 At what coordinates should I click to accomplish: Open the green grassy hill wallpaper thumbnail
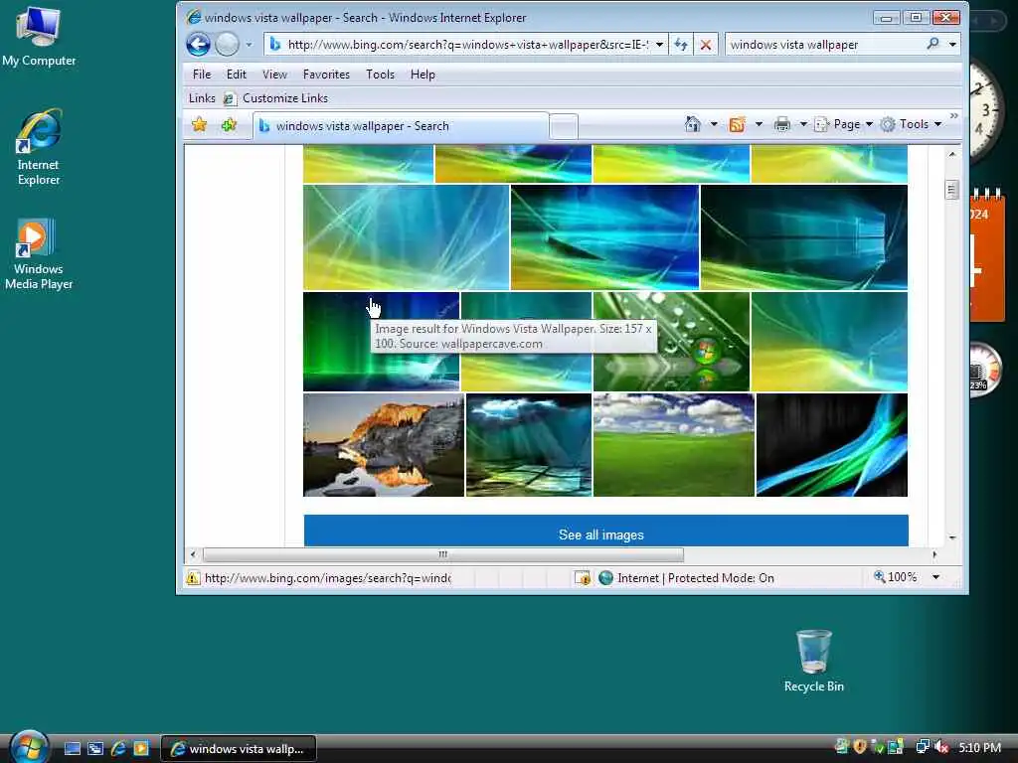674,445
